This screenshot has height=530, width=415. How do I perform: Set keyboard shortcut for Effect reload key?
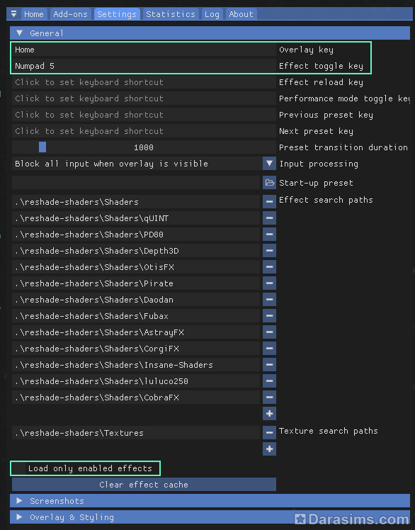pyautogui.click(x=144, y=82)
